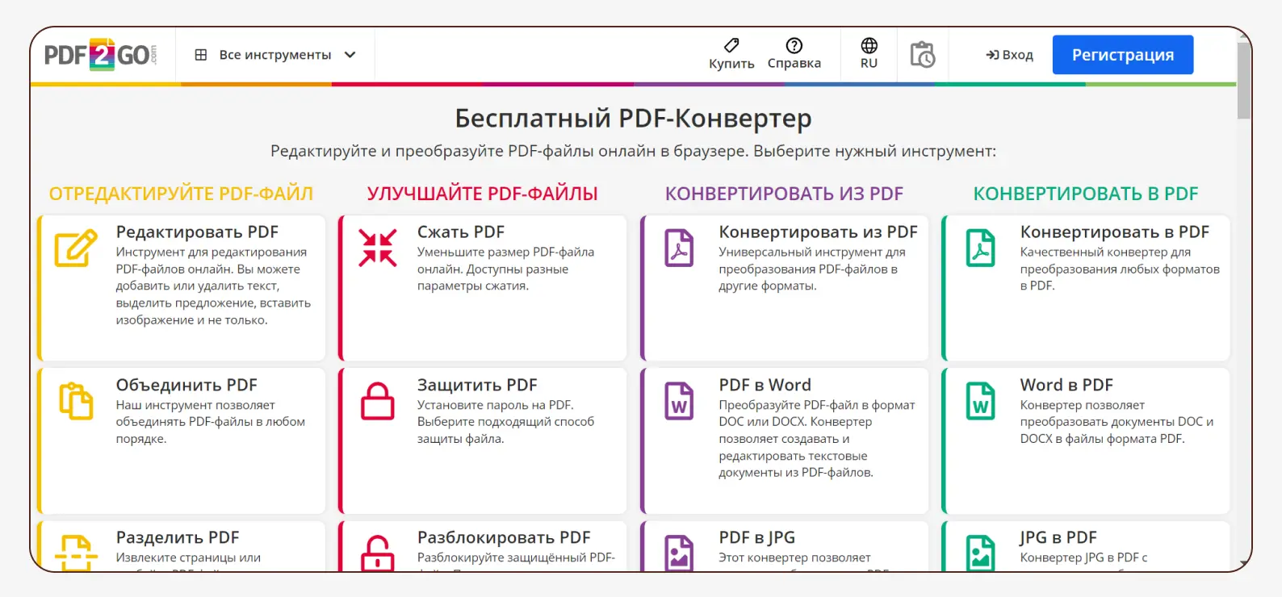Open the Редактировать PDF tool title
The width and height of the screenshot is (1282, 597).
tap(197, 232)
